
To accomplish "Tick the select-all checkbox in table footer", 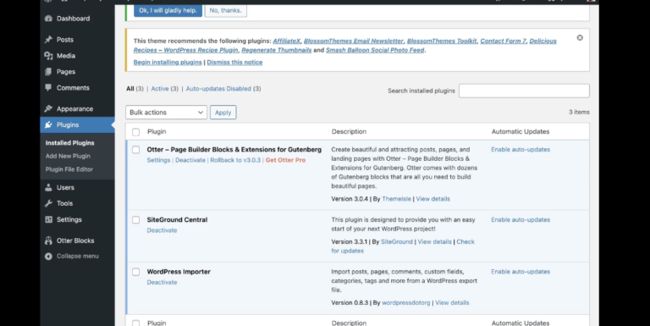I will 136,323.
